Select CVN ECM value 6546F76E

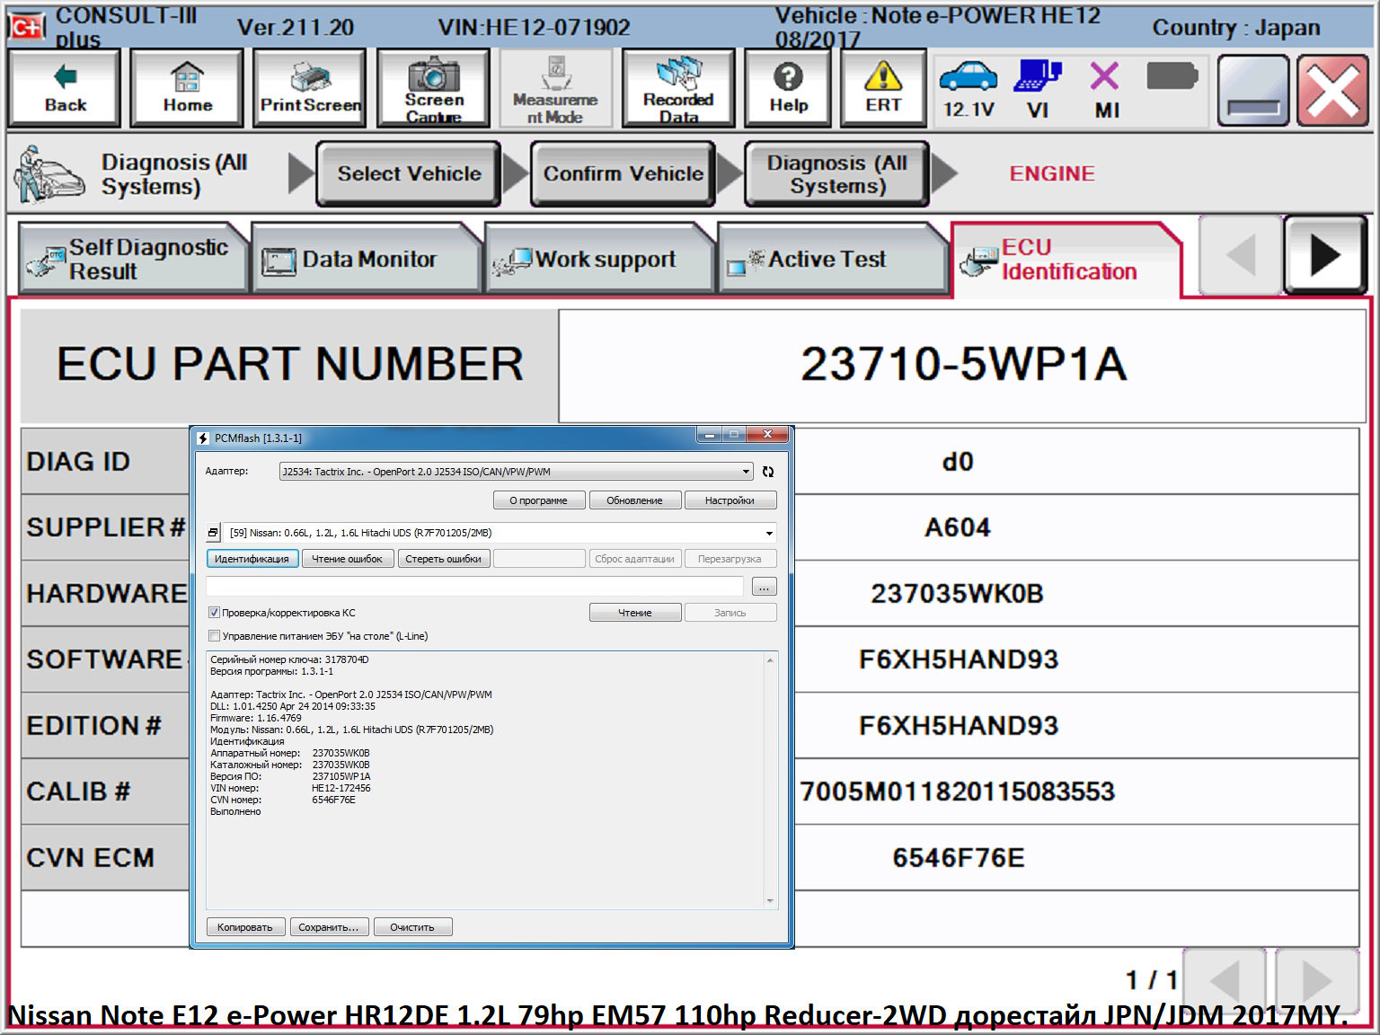point(959,858)
